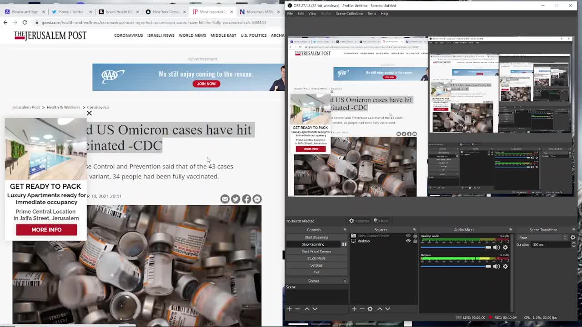
Task: Pause recording with the pause icon in OBS
Action: 344,244
